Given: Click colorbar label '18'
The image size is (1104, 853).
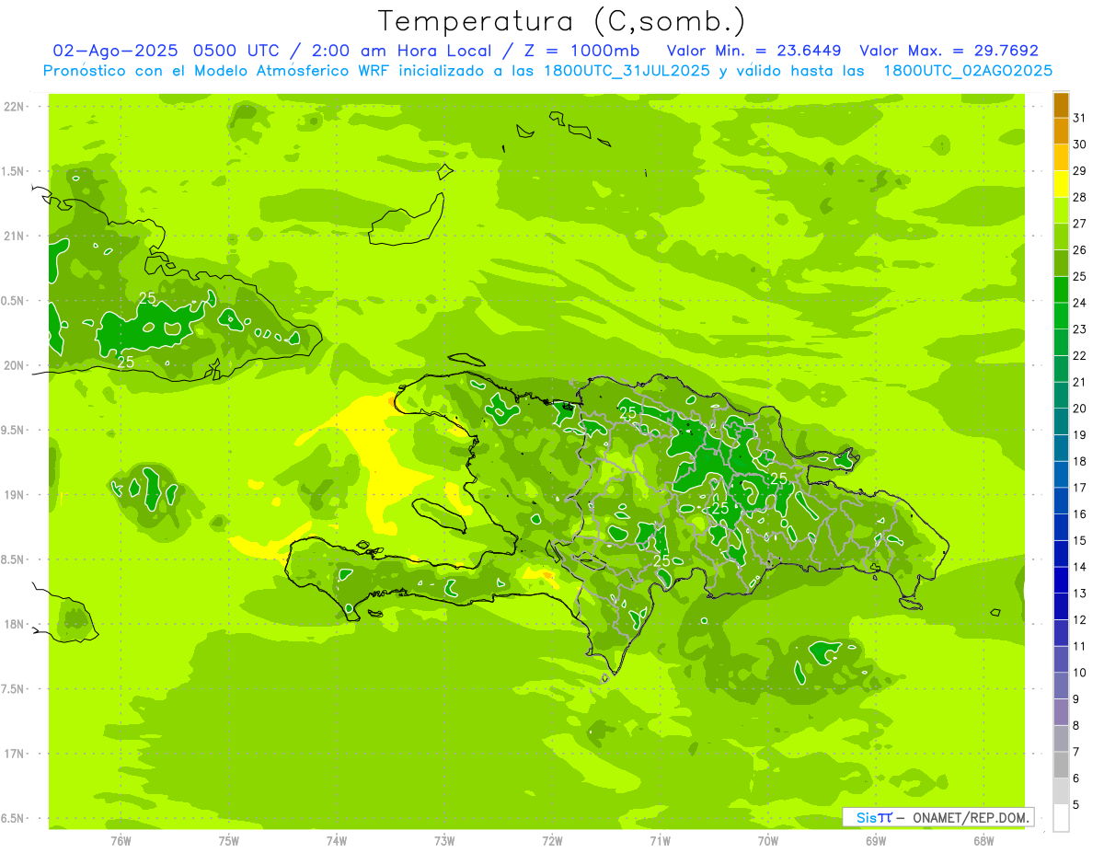Looking at the screenshot, I should point(1080,462).
